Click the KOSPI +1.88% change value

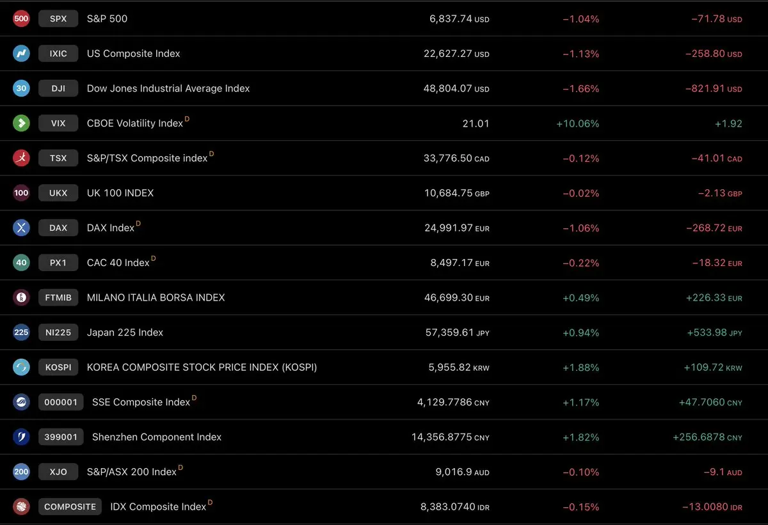(x=580, y=367)
